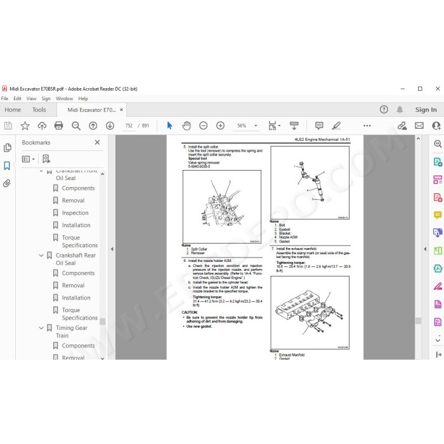Click the document vertical scrollbar thumb
The width and height of the screenshot is (444, 444).
[x=418, y=320]
